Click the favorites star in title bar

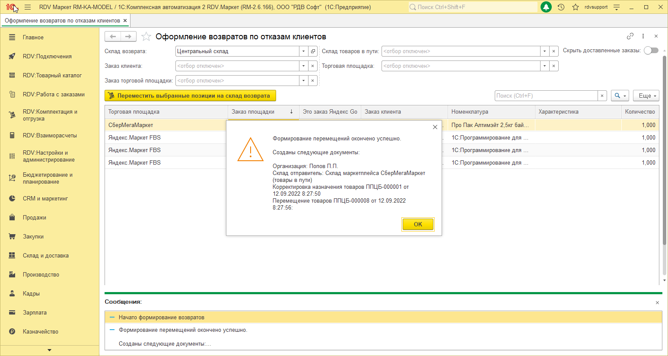tap(575, 7)
